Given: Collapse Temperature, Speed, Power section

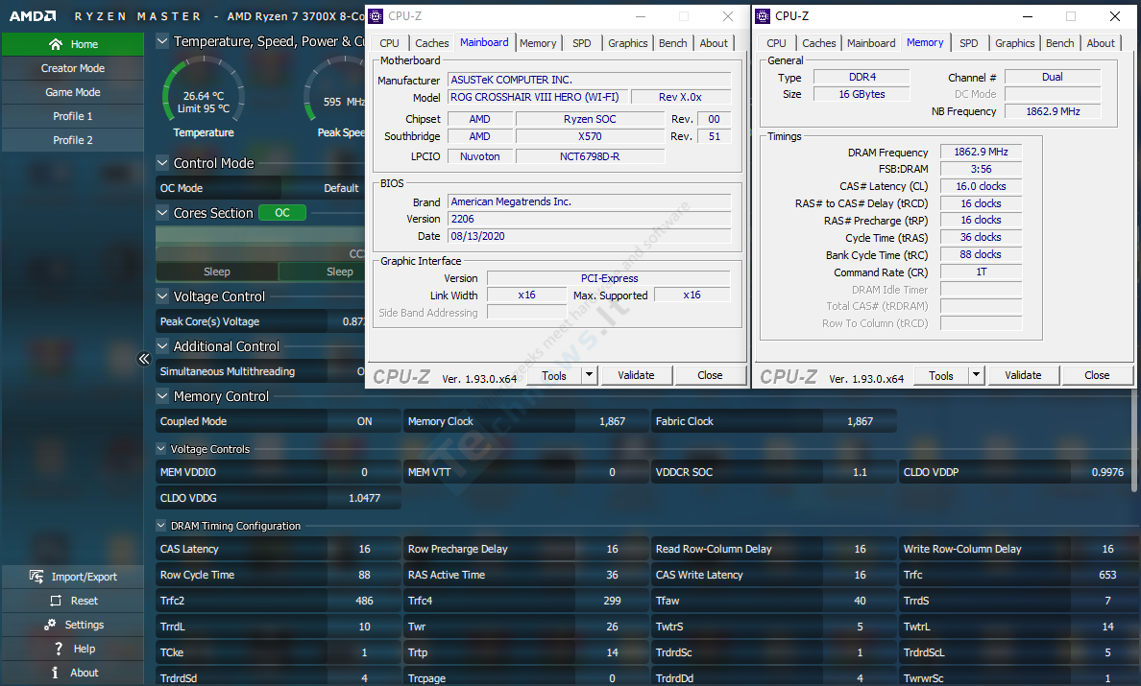Looking at the screenshot, I should click(162, 41).
